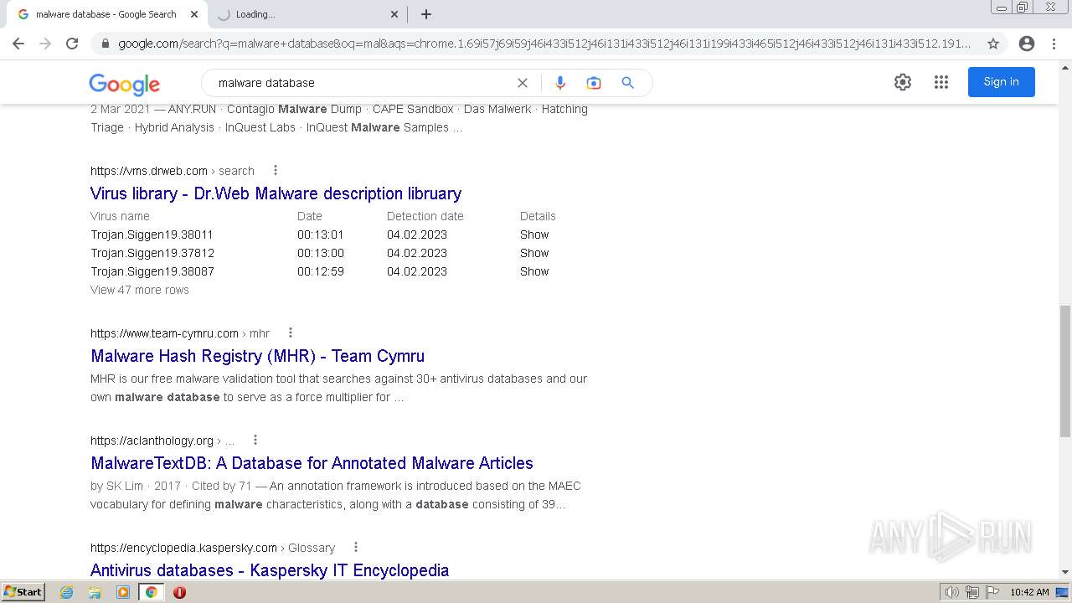Viewport: 1072px width, 603px height.
Task: Click the scrollbar down arrow
Action: click(1065, 572)
